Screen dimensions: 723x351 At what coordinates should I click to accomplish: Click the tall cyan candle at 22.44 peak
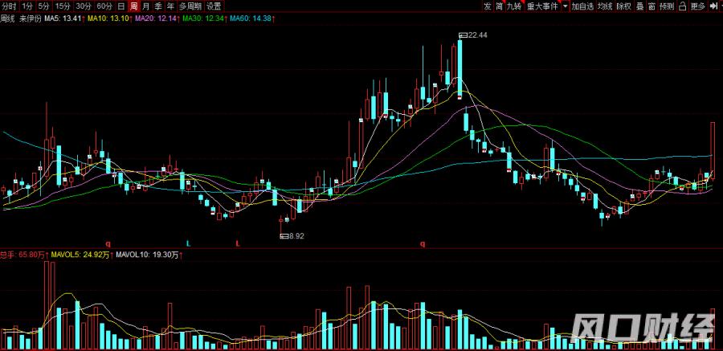tap(460, 68)
